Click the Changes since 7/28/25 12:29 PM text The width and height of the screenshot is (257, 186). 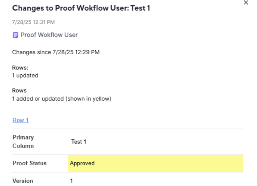click(56, 52)
